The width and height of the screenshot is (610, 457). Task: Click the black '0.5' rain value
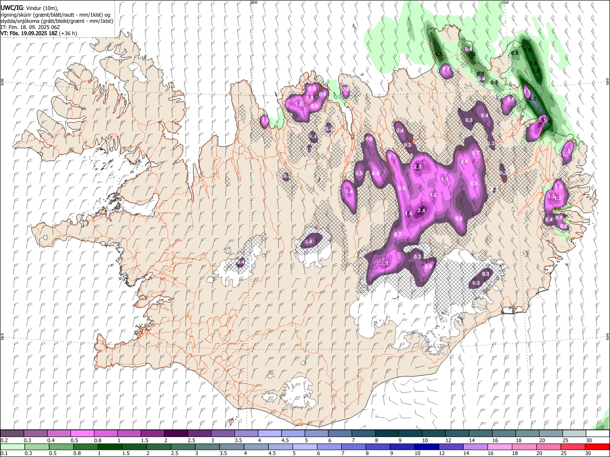coord(494,83)
